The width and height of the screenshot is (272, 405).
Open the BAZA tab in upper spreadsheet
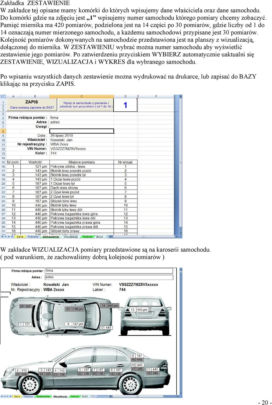[x=100, y=237]
